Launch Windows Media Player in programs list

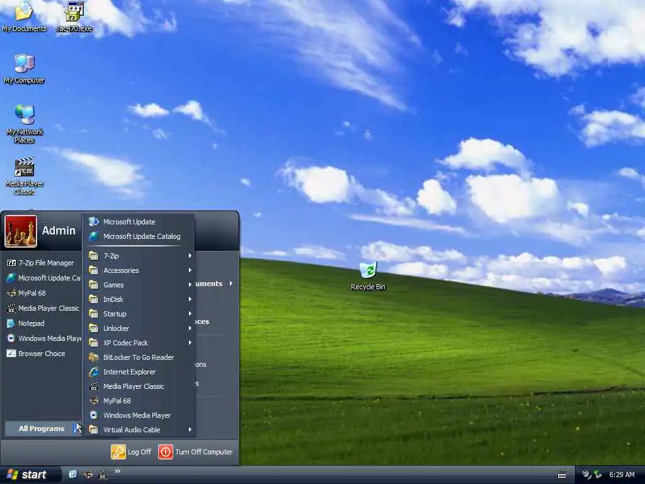pyautogui.click(x=139, y=415)
